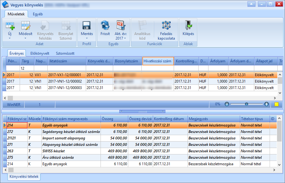
Task: Click the Könyvelés feloldás icon
Action: coord(45,25)
